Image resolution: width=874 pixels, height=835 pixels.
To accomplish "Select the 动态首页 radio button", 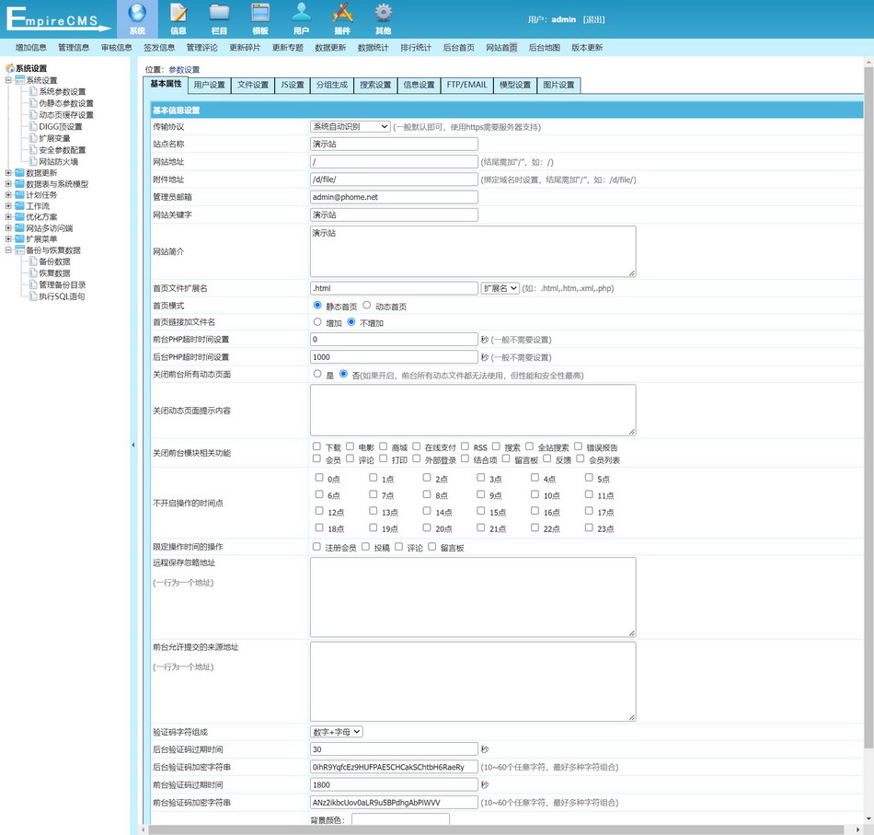I will [367, 305].
